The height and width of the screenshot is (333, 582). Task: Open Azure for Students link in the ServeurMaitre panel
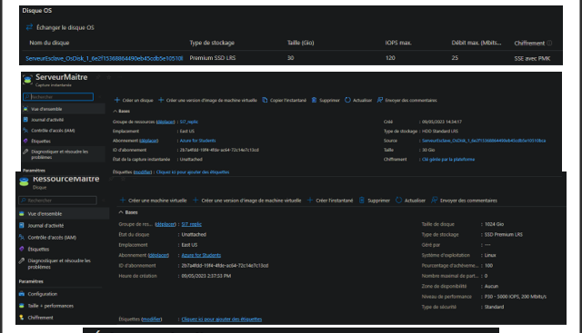coord(197,141)
